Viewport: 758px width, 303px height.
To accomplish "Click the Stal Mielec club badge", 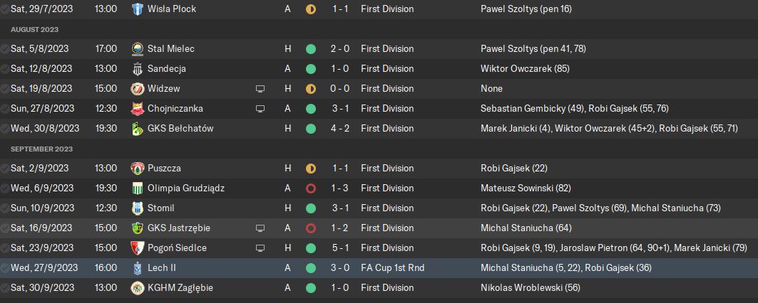I will [x=138, y=49].
